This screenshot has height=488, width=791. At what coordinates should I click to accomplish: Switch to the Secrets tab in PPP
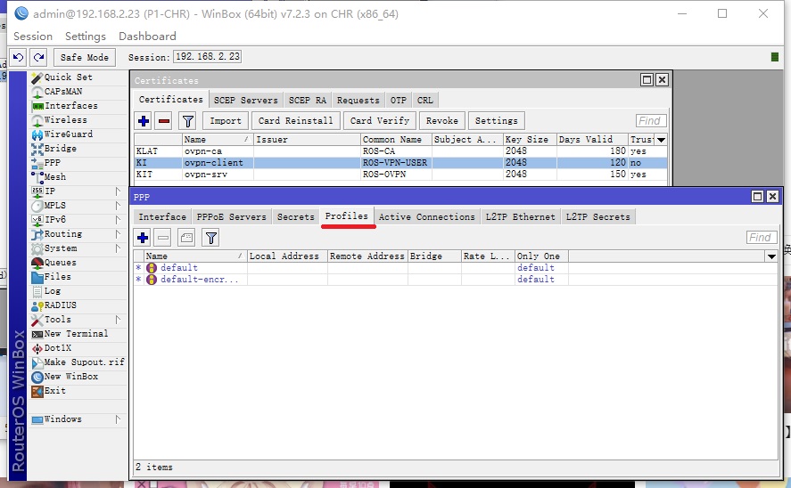[295, 216]
